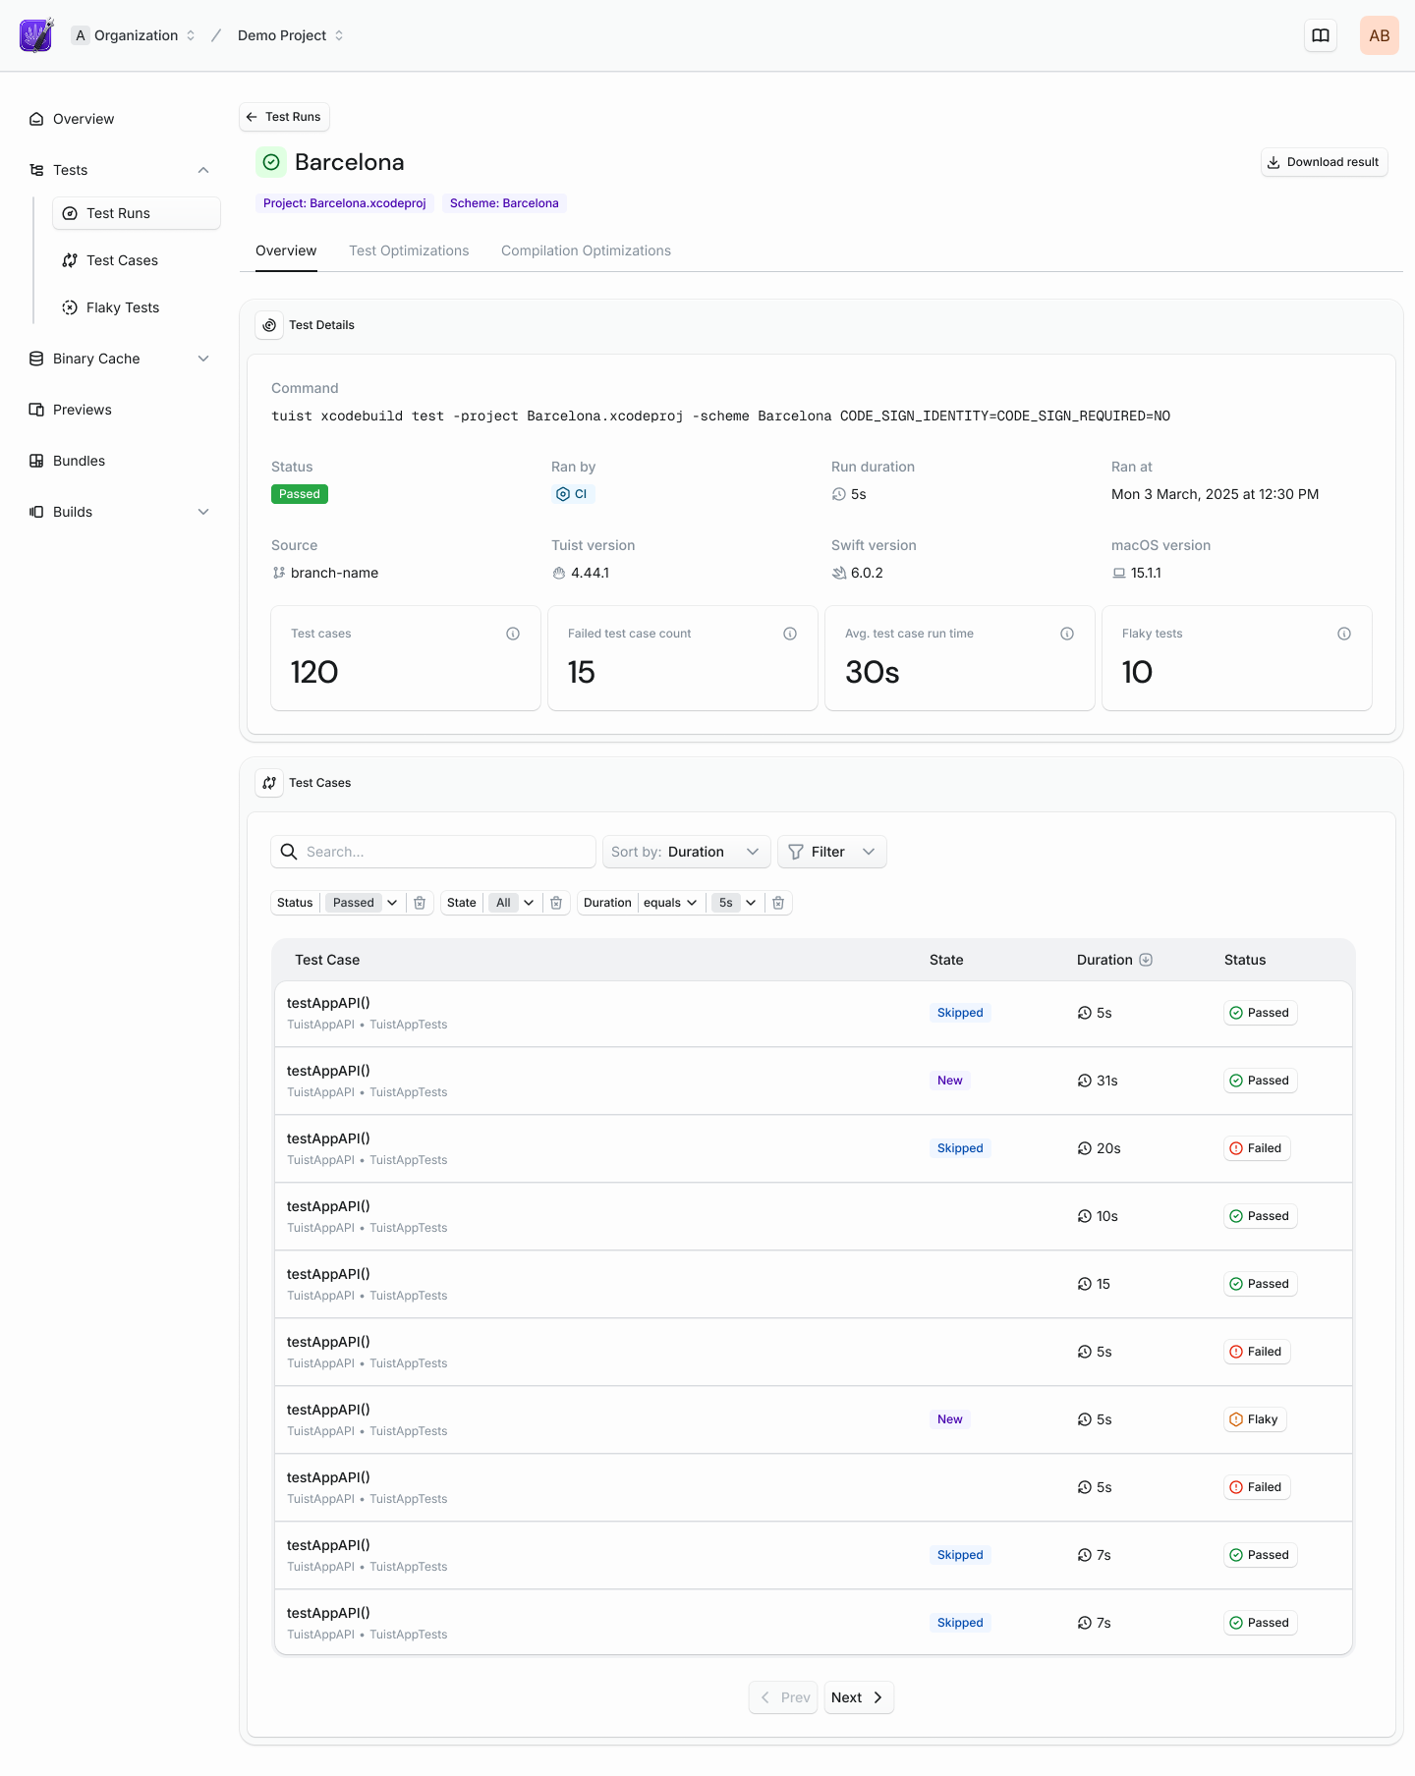Click info icon on Avg. test case run time

coord(1067,634)
